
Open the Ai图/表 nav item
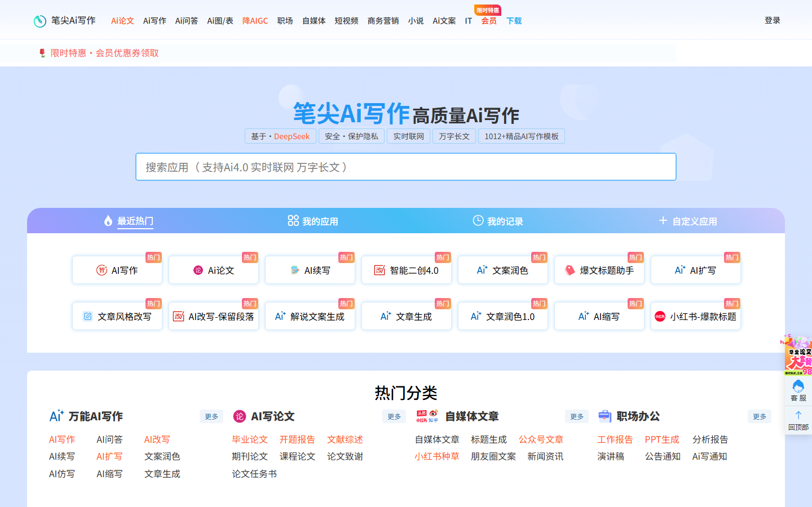point(220,21)
